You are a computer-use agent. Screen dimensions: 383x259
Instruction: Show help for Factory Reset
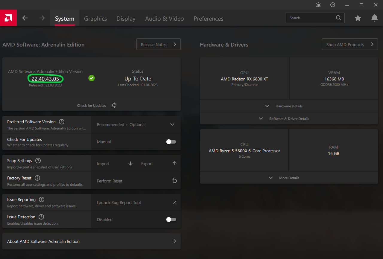click(37, 178)
